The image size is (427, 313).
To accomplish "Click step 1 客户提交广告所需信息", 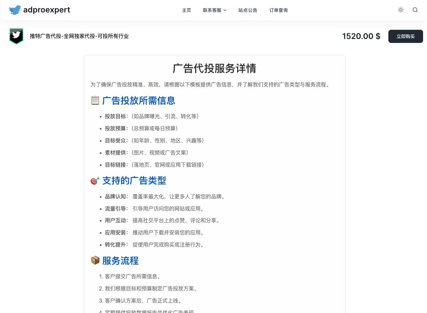I will (x=133, y=277).
